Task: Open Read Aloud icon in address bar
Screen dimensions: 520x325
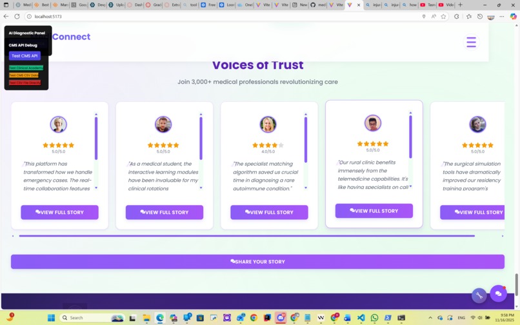Action: (x=434, y=16)
